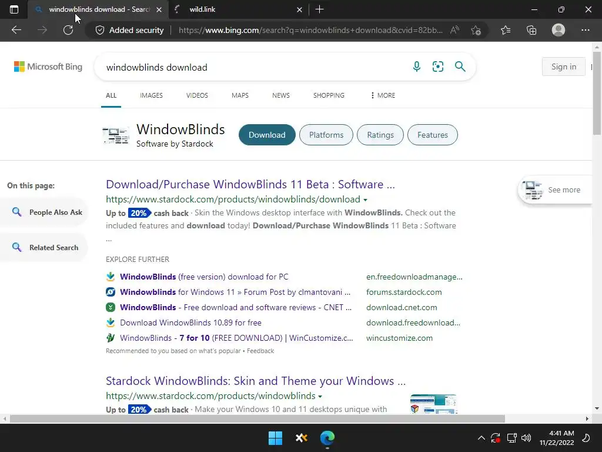Refresh the Bing search page
This screenshot has height=452, width=602.
[68, 30]
